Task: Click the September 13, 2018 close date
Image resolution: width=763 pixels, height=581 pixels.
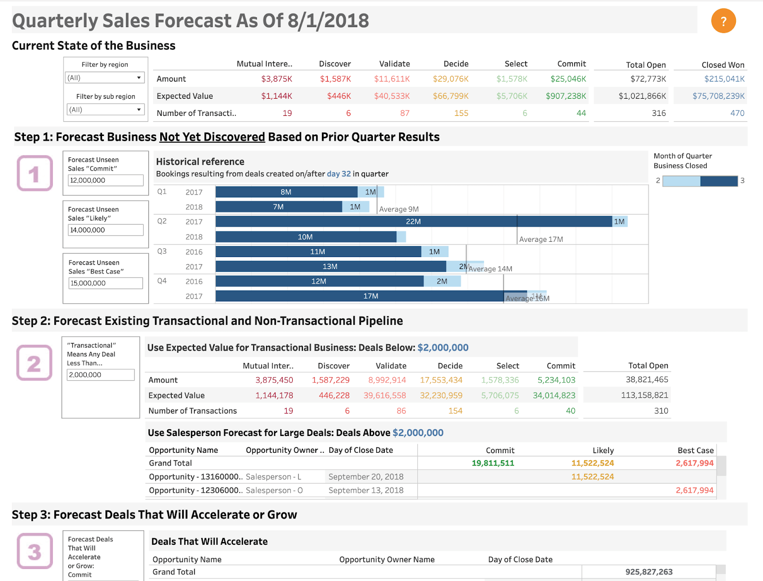Action: 366,490
